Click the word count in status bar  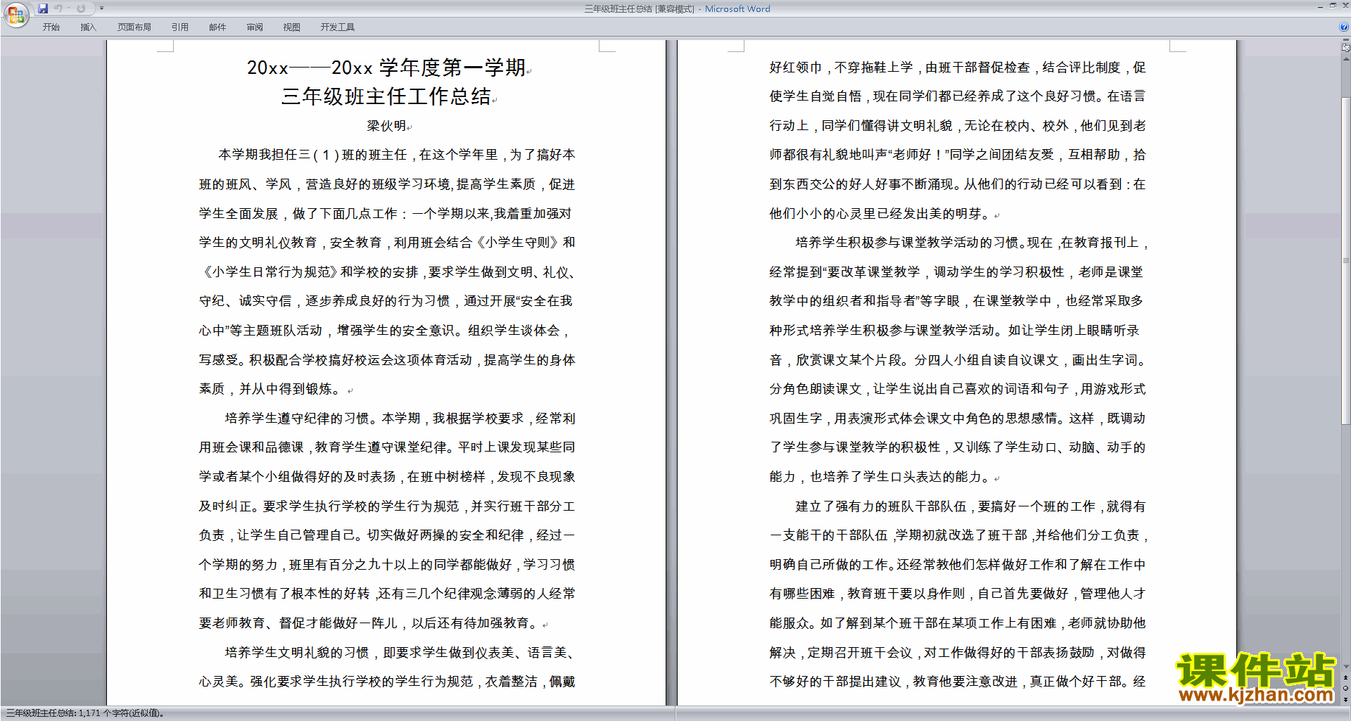84,713
